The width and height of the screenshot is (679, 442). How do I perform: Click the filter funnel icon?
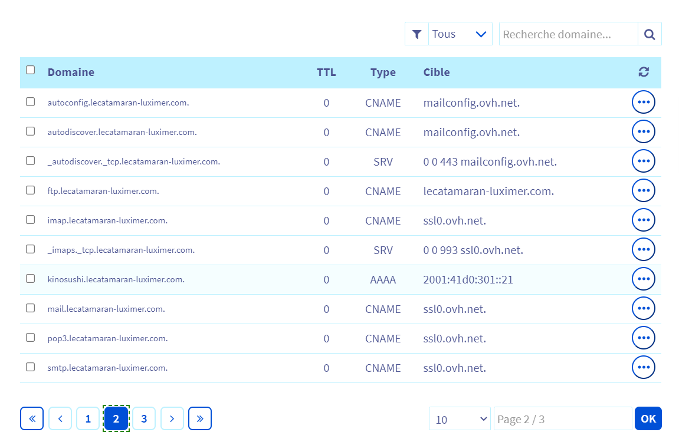[x=416, y=34]
